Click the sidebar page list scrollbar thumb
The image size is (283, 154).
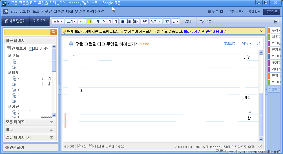point(54,60)
